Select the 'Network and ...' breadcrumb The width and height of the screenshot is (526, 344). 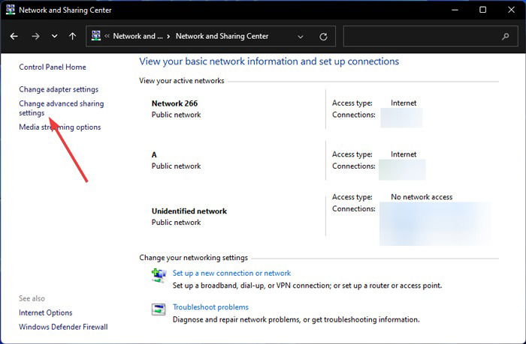138,36
